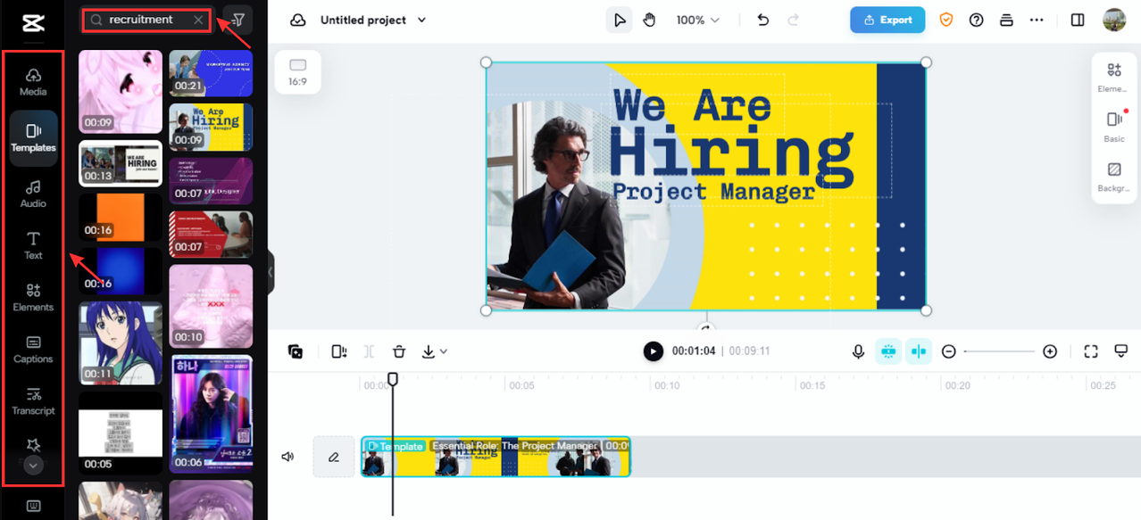Viewport: 1141px width, 520px height.
Task: Zoom out the timeline
Action: pos(949,351)
